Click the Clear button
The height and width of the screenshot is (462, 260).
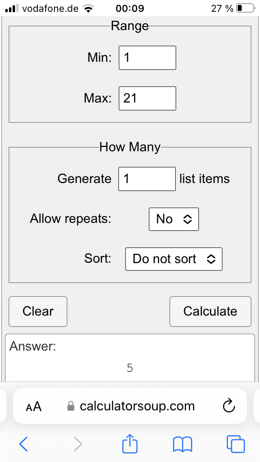click(38, 312)
